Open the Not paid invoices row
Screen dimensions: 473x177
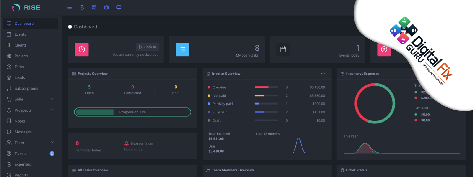click(x=266, y=95)
